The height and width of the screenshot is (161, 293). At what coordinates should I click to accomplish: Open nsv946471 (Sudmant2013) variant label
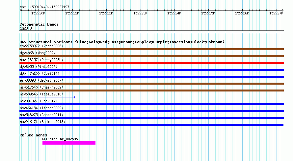[42, 122]
